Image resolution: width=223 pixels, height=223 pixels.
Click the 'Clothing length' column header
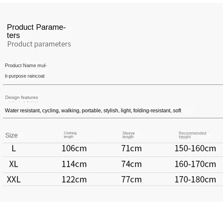tap(70, 135)
